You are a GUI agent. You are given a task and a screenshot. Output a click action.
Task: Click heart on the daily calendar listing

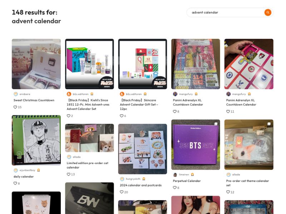(15, 183)
